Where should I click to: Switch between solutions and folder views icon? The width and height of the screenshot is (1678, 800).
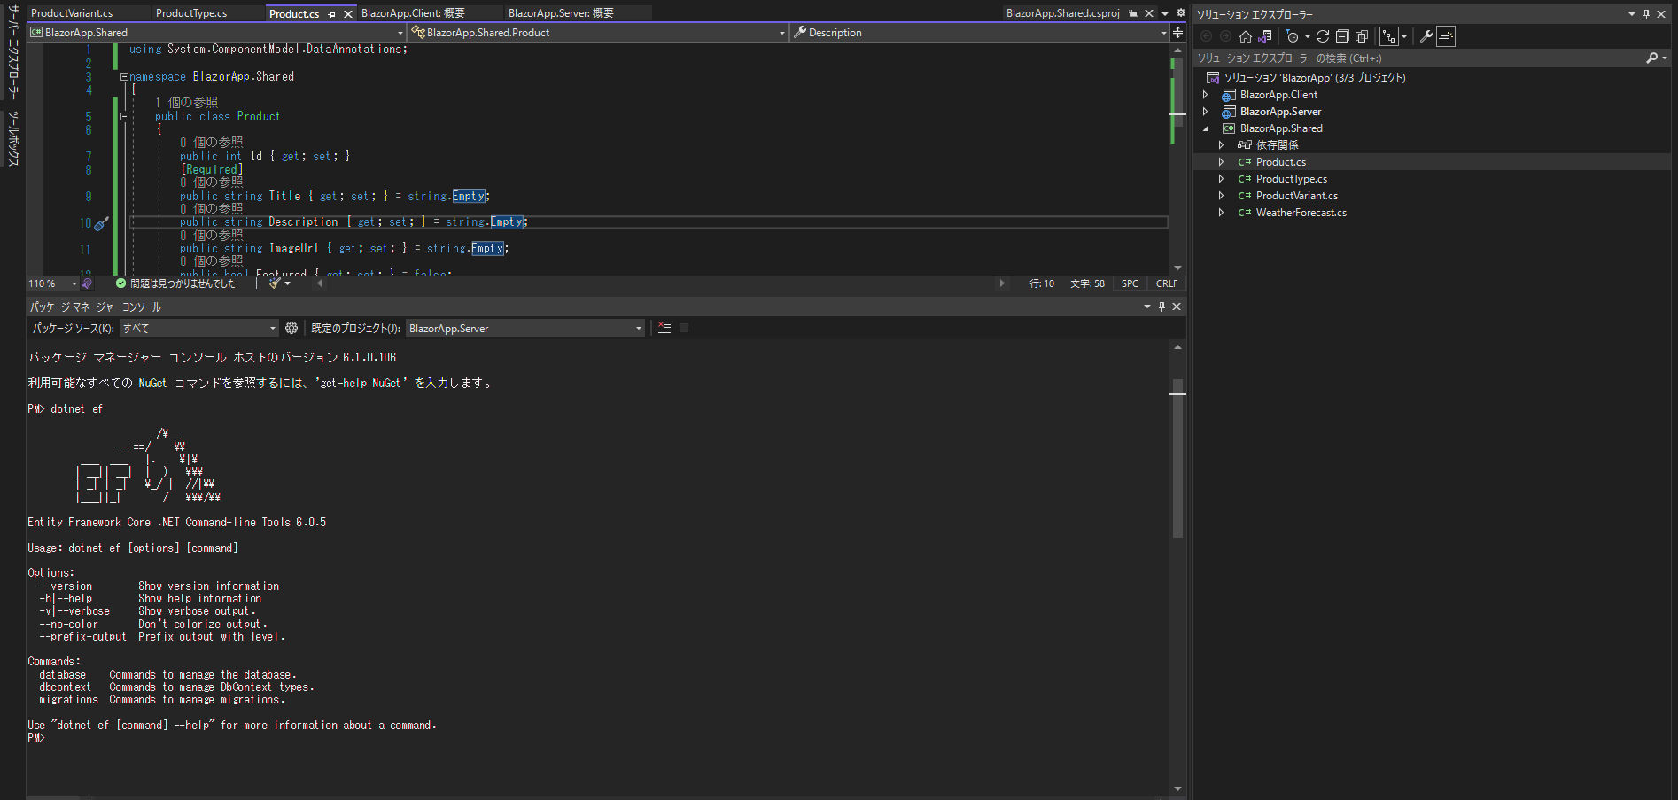[x=1265, y=36]
